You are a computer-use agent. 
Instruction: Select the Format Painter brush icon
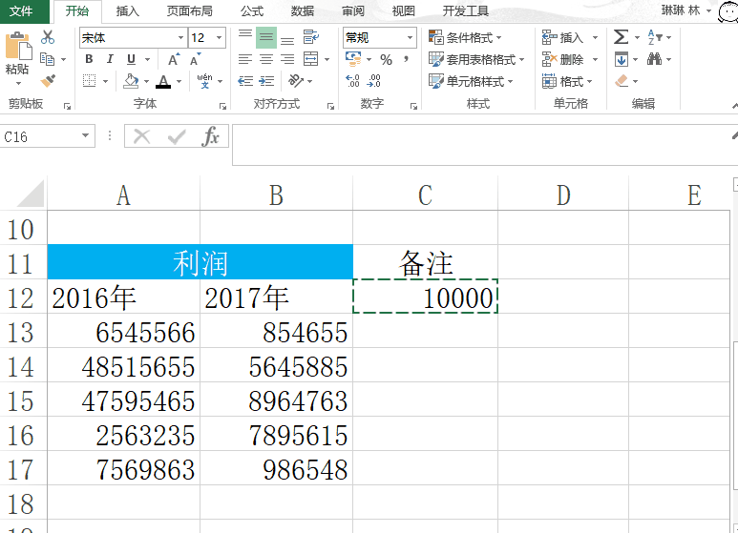(x=48, y=81)
